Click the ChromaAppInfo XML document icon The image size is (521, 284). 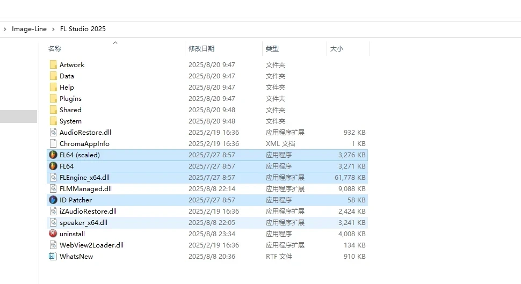click(53, 143)
